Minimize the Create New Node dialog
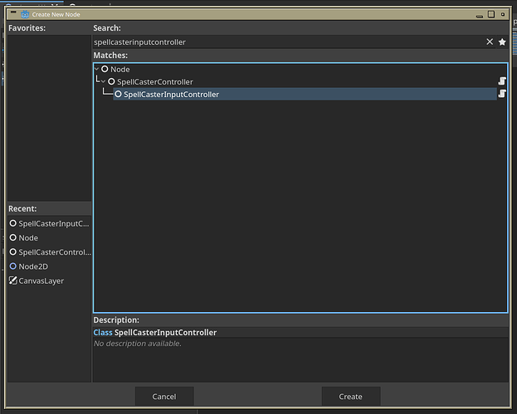 pos(480,16)
